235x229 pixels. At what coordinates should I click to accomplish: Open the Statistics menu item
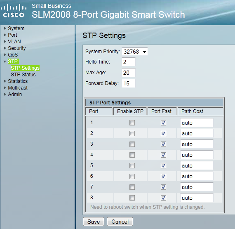click(x=18, y=81)
